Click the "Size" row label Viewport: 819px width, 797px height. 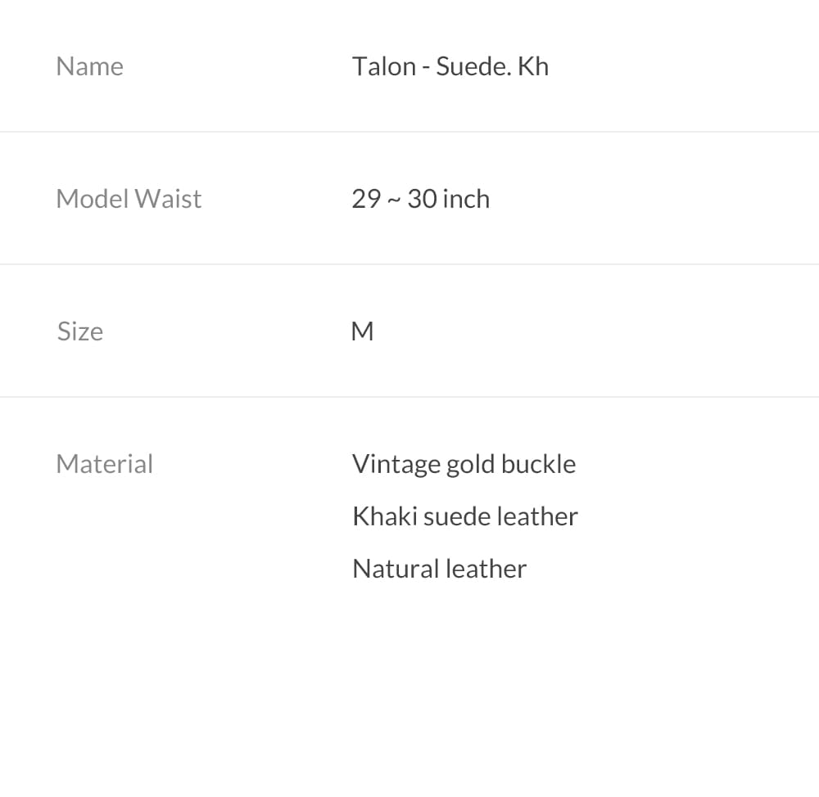pos(80,331)
